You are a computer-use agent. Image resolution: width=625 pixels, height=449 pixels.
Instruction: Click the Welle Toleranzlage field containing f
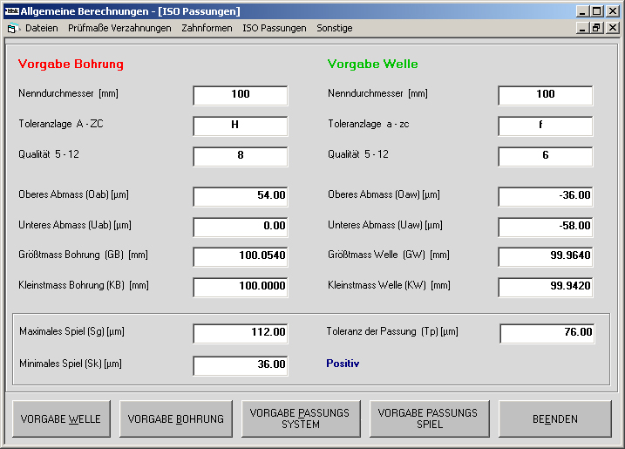point(546,126)
